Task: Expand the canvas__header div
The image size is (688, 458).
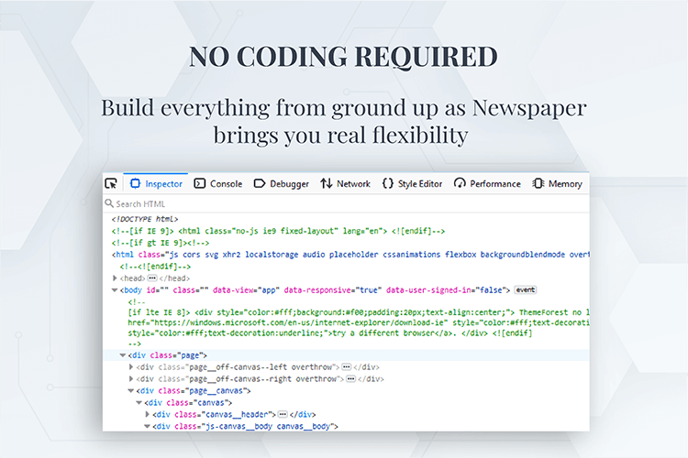Action: (148, 414)
